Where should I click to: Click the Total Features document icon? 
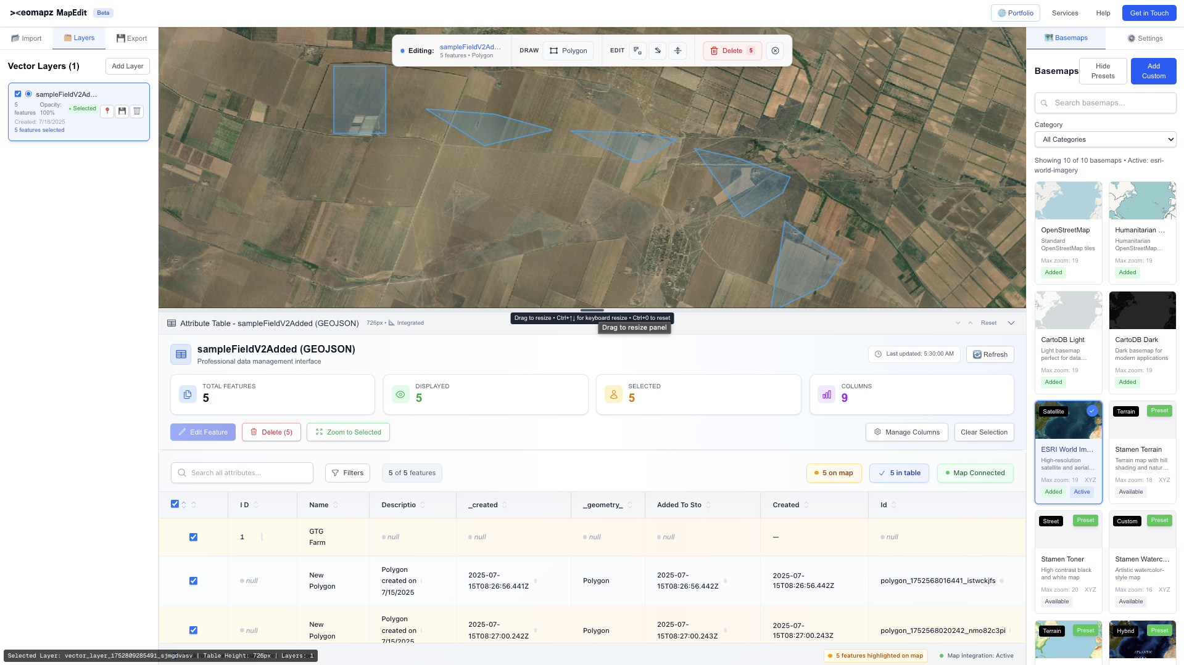188,394
